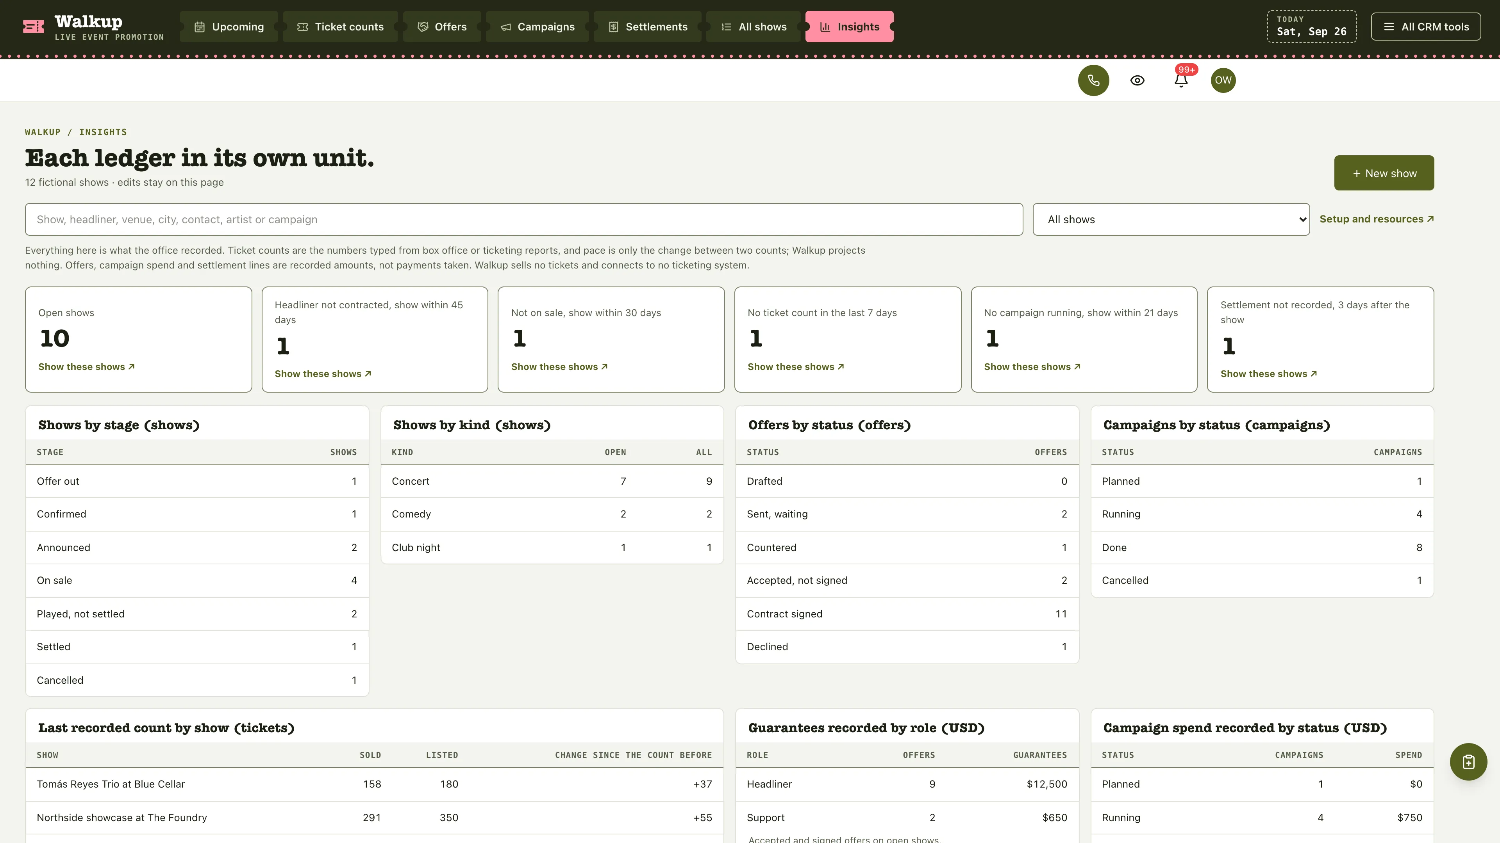Image resolution: width=1500 pixels, height=843 pixels.
Task: Click the Open shows count 10
Action: click(x=55, y=339)
